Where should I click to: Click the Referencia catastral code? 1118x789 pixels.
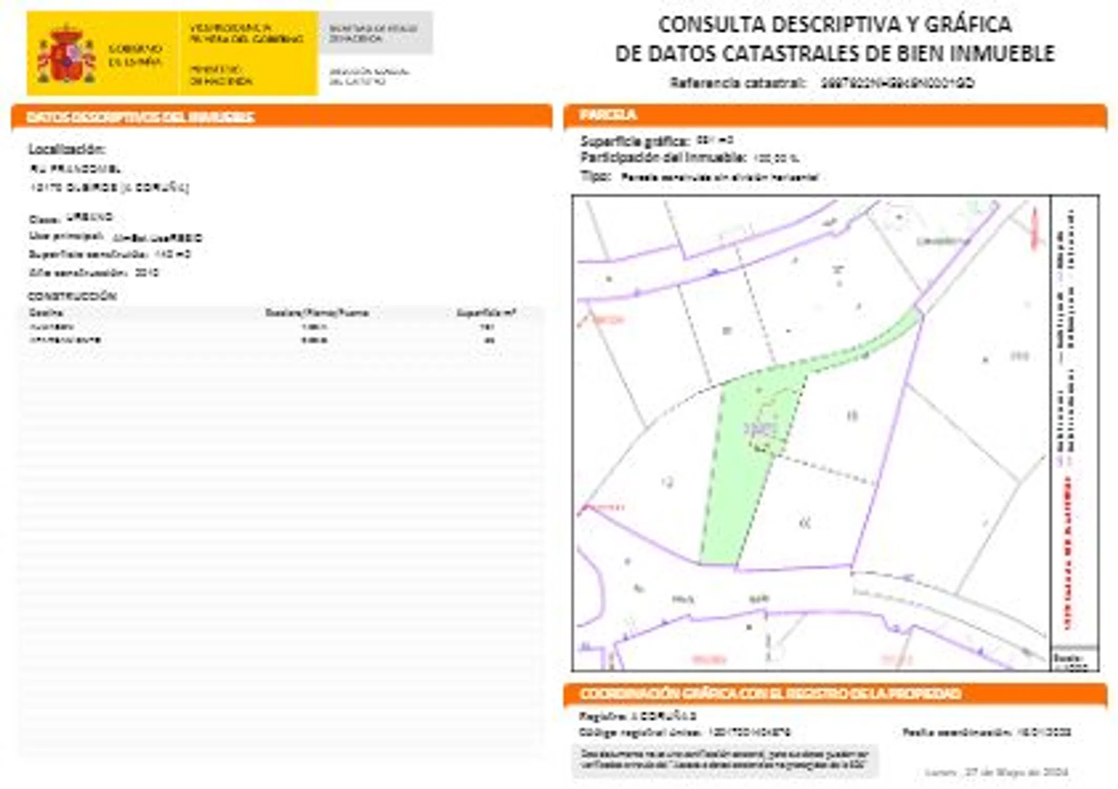pyautogui.click(x=898, y=83)
